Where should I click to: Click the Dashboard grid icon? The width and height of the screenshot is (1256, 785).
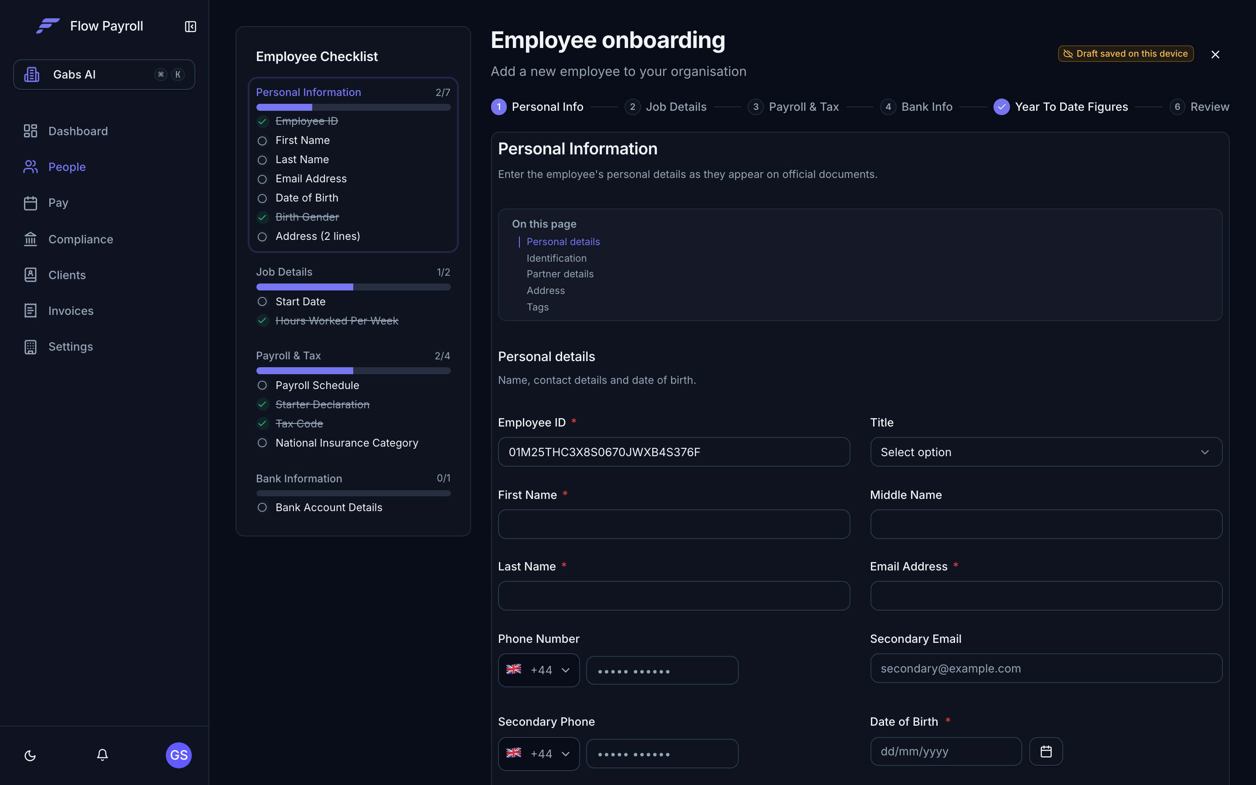[x=31, y=131]
